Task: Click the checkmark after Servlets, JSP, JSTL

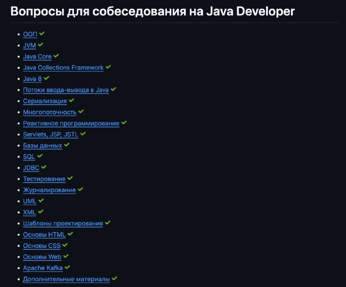Action: pos(83,134)
